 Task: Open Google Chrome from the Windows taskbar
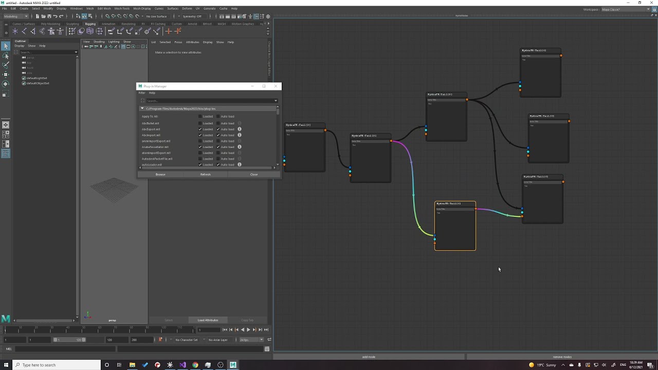(195, 365)
